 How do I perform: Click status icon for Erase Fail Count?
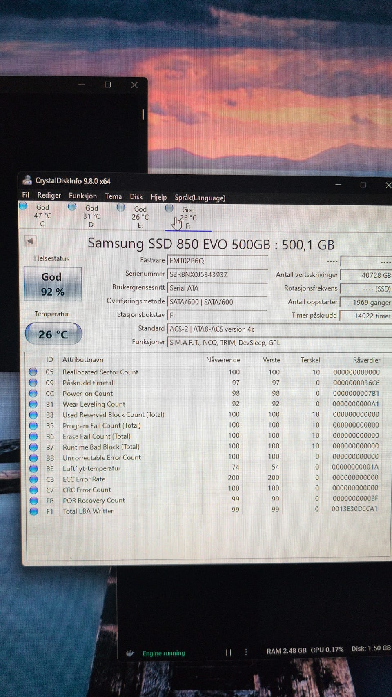click(x=33, y=436)
